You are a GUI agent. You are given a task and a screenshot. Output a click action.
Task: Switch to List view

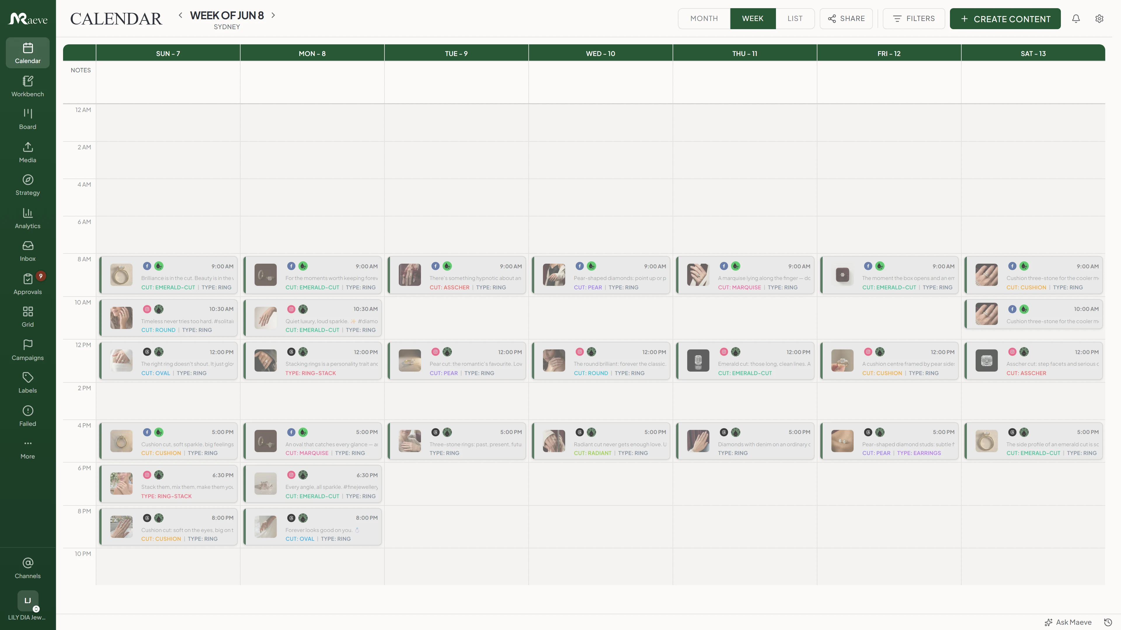795,19
